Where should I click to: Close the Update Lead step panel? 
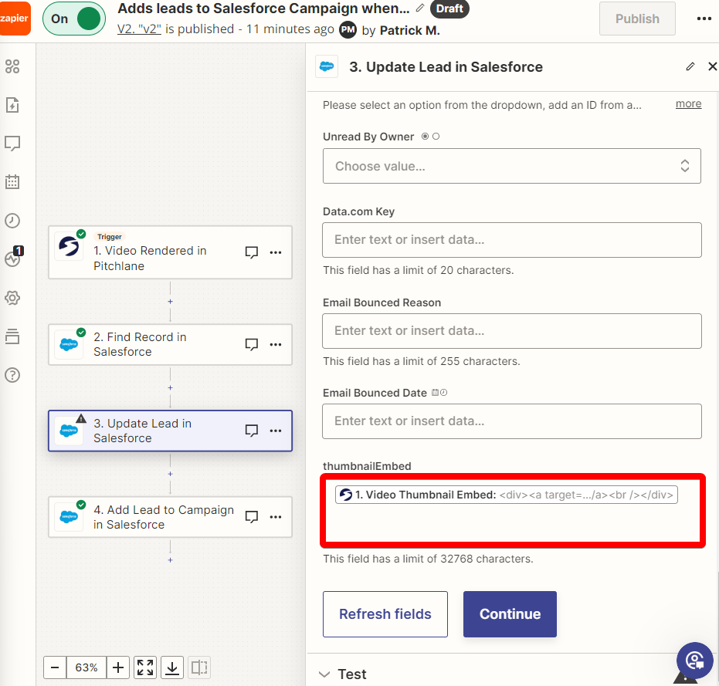click(712, 67)
